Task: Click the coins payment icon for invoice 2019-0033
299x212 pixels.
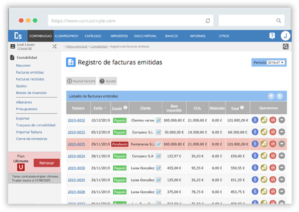Action: [264, 132]
